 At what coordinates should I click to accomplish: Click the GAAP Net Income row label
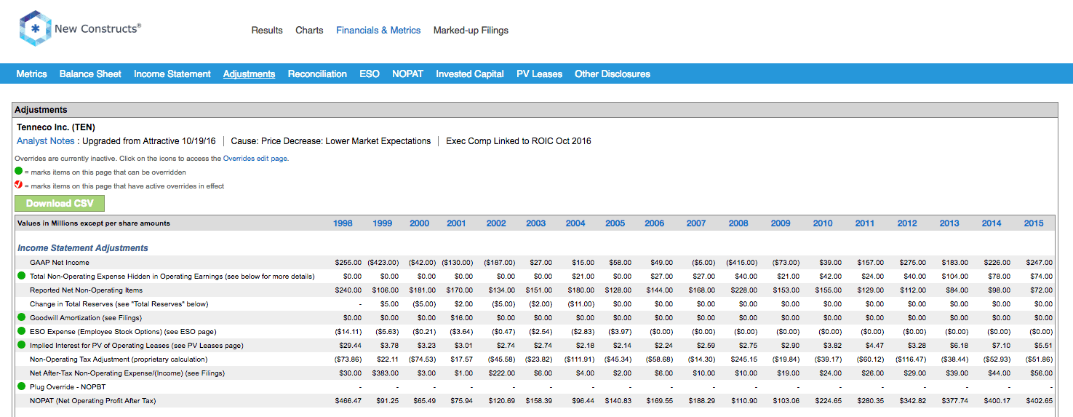tap(60, 263)
